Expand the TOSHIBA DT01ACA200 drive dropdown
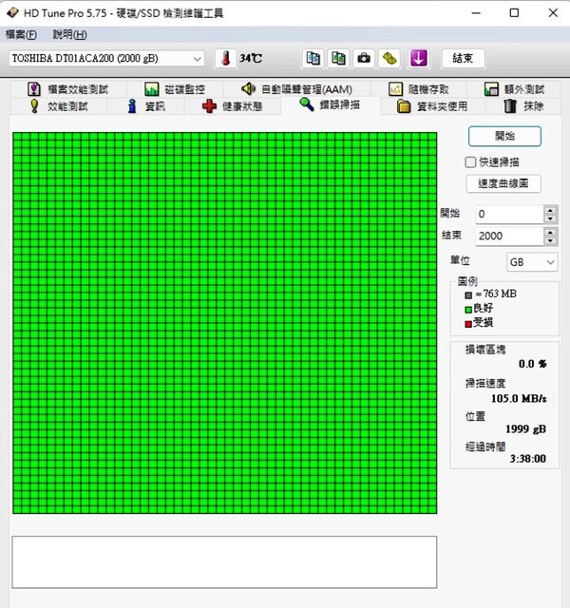This screenshot has width=570, height=608. 197,59
